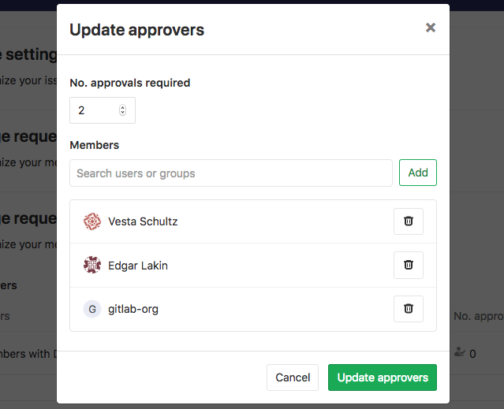Close the Update approvers dialog

[431, 28]
